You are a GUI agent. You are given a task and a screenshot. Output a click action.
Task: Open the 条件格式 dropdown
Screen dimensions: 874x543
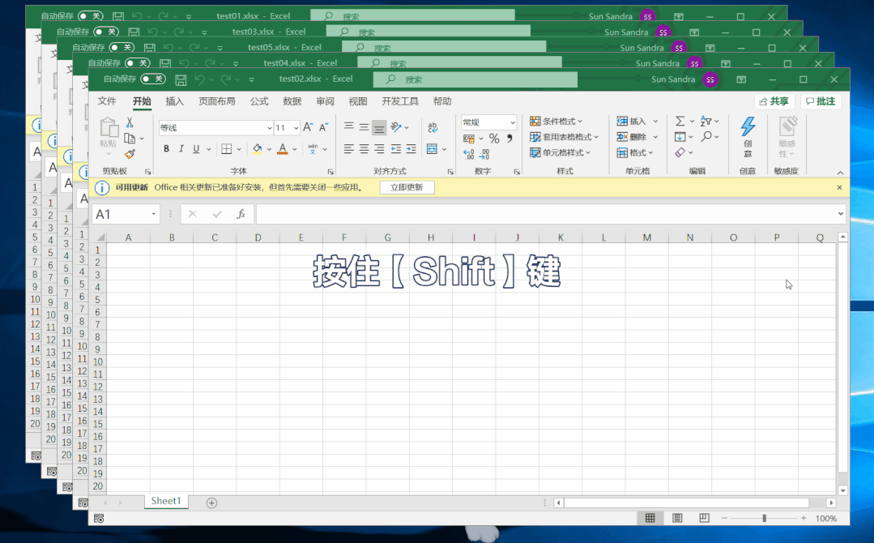pos(556,121)
